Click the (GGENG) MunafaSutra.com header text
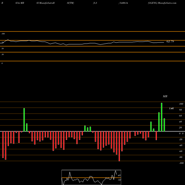This screenshot has width=185, height=185. [162, 3]
